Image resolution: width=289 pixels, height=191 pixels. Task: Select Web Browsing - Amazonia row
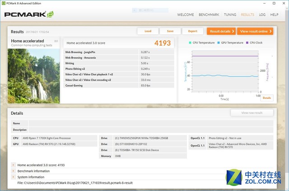point(119,58)
